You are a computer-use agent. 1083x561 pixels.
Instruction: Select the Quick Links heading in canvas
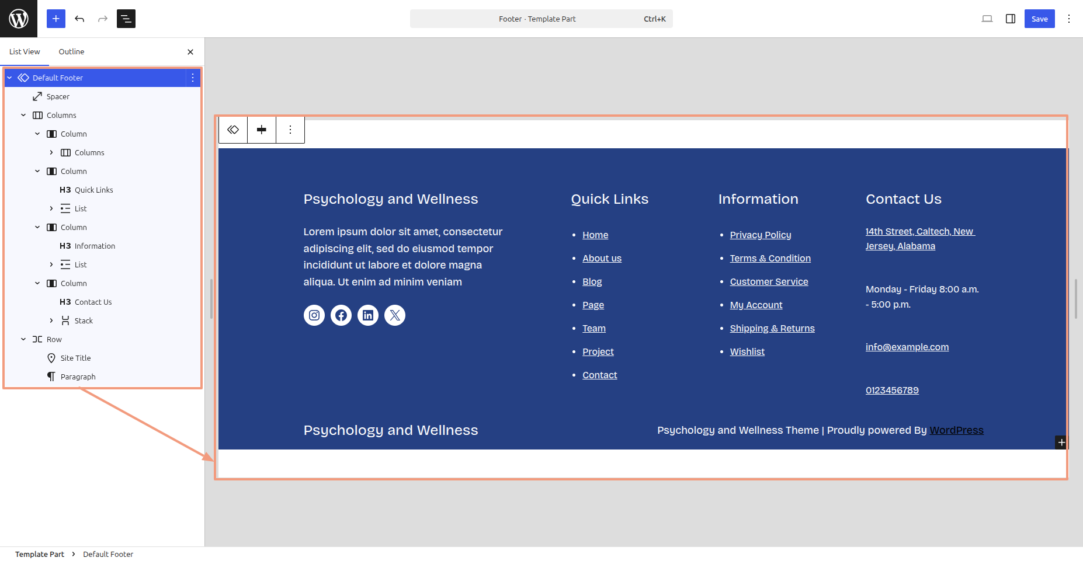(x=609, y=199)
